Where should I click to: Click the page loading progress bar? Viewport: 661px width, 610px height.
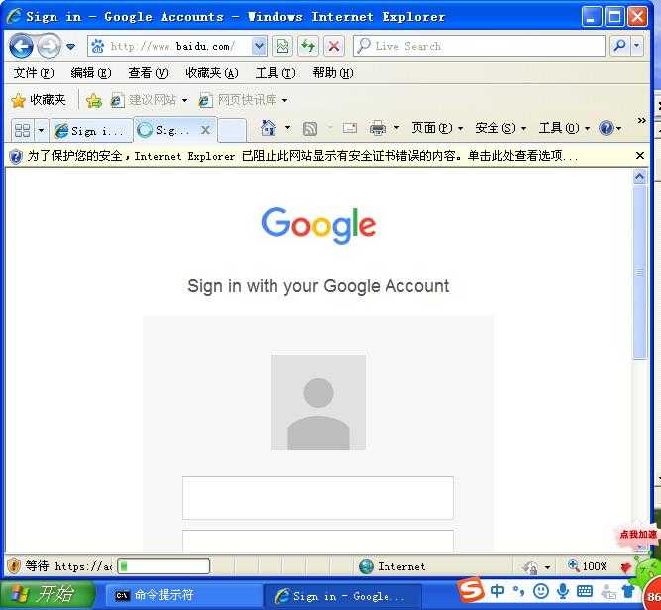[x=164, y=566]
